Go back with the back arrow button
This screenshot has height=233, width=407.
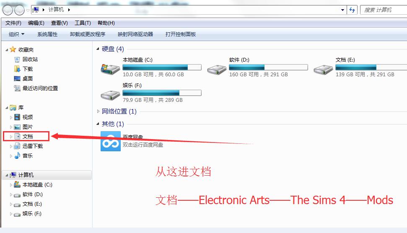click(7, 10)
